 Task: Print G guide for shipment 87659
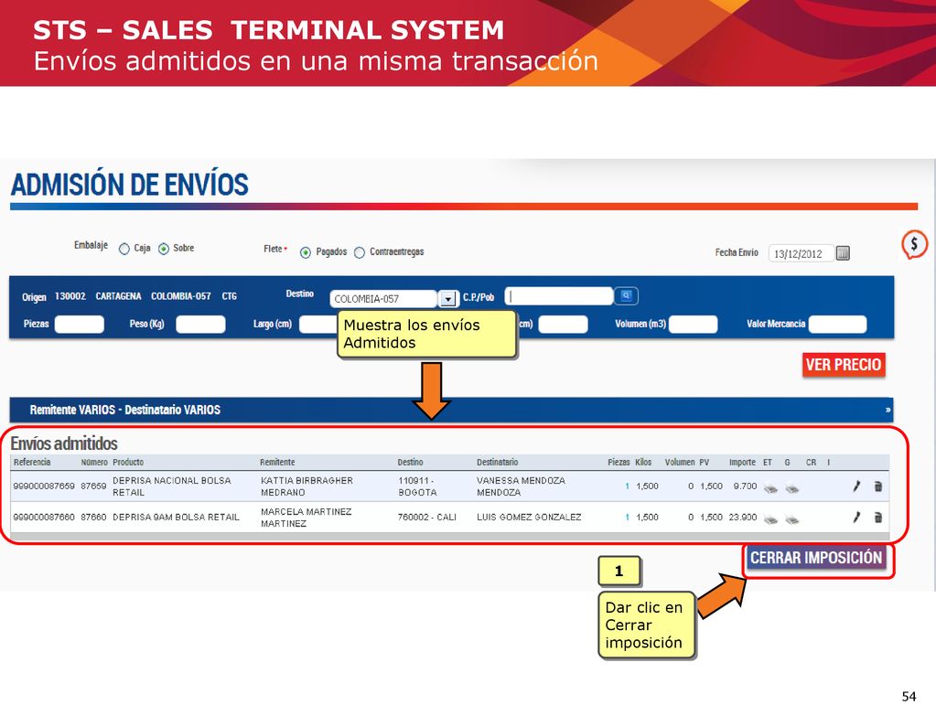(x=792, y=488)
